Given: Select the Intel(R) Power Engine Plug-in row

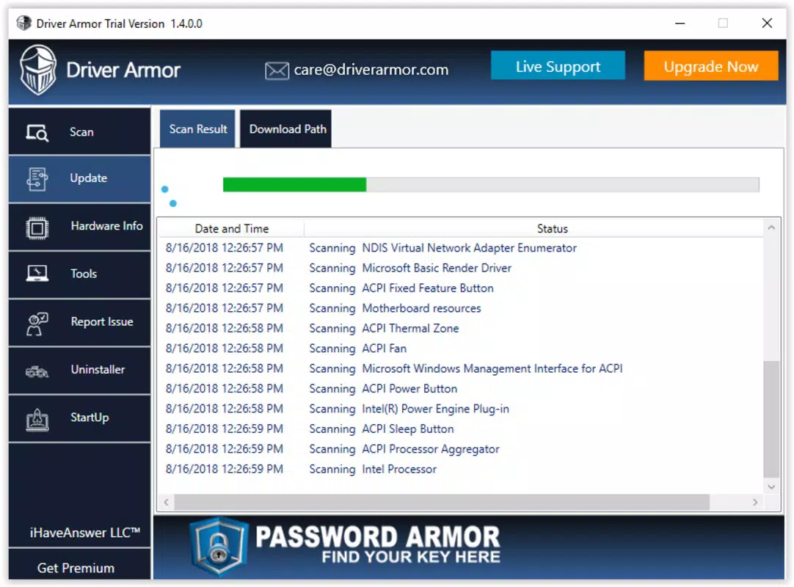Looking at the screenshot, I should pos(460,409).
